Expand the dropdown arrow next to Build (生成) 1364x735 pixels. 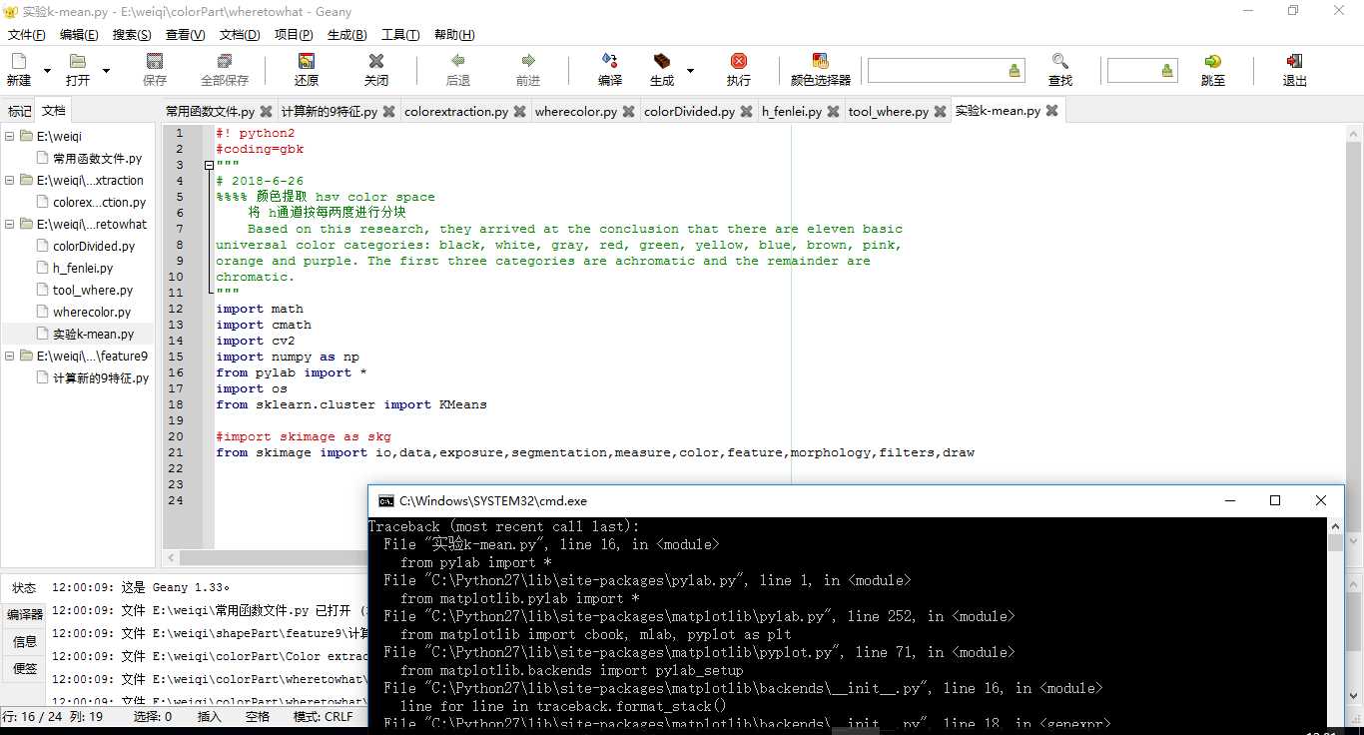(691, 71)
